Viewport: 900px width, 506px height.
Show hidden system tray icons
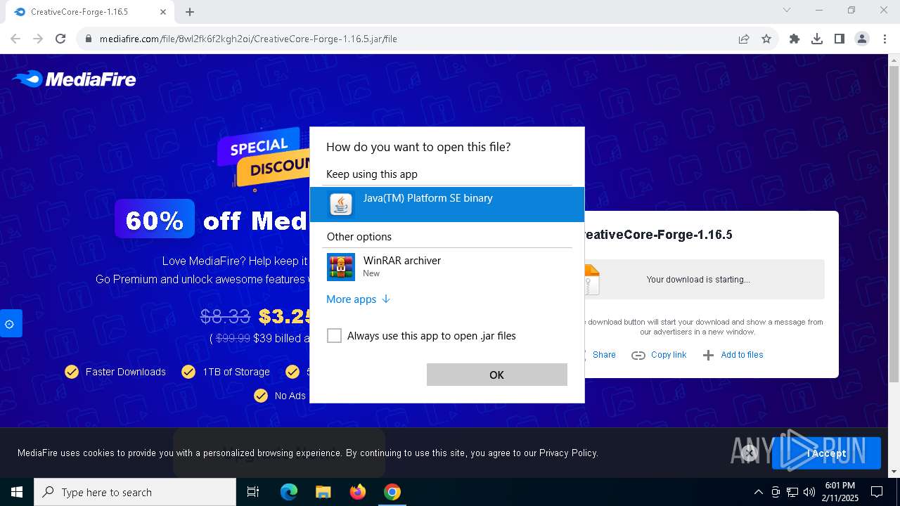click(x=759, y=492)
